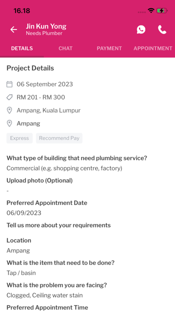
Task: Call the customer via phone icon
Action: tap(162, 29)
